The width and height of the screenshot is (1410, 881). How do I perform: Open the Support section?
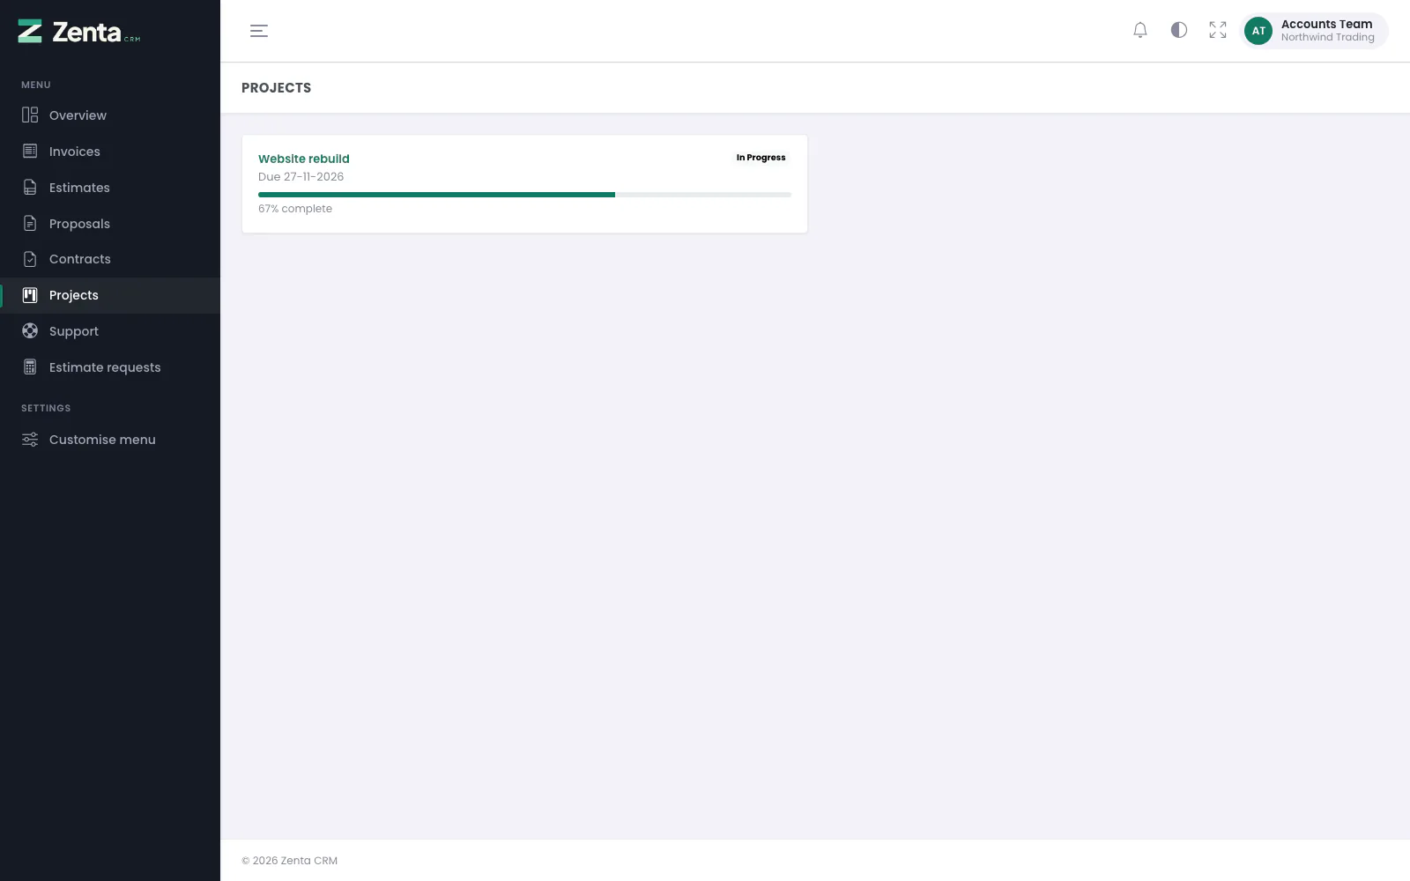coord(110,331)
